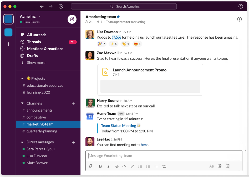View the 21 channel members
This screenshot has height=177, width=249.
coord(89,22)
